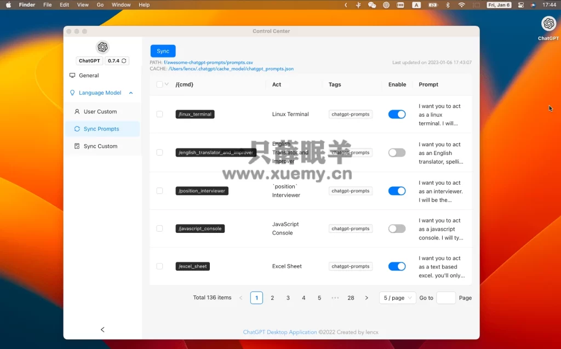Enable the english_translator_and_improver toggle
561x349 pixels.
[397, 152]
